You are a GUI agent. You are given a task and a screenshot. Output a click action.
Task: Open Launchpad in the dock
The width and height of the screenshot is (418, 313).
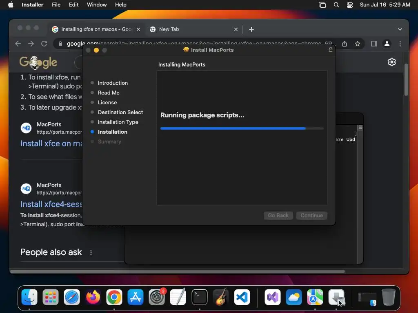click(50, 297)
